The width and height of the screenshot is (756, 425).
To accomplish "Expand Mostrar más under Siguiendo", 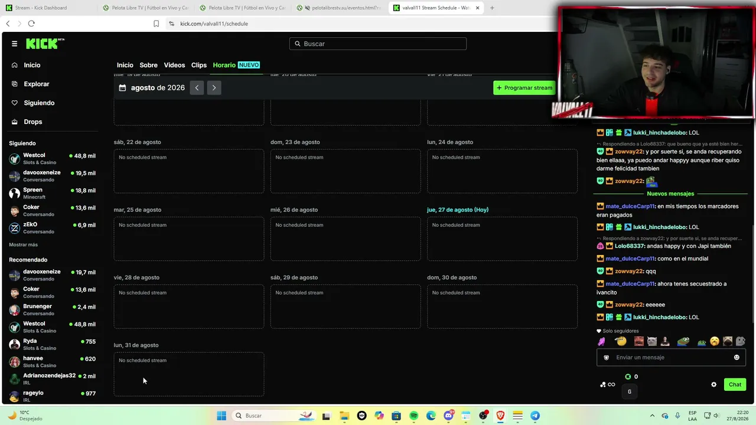I will [23, 244].
